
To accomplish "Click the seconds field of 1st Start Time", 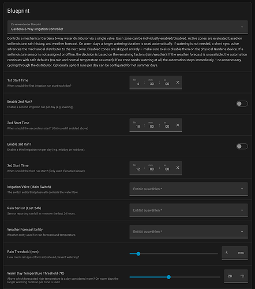I will (x=167, y=83).
